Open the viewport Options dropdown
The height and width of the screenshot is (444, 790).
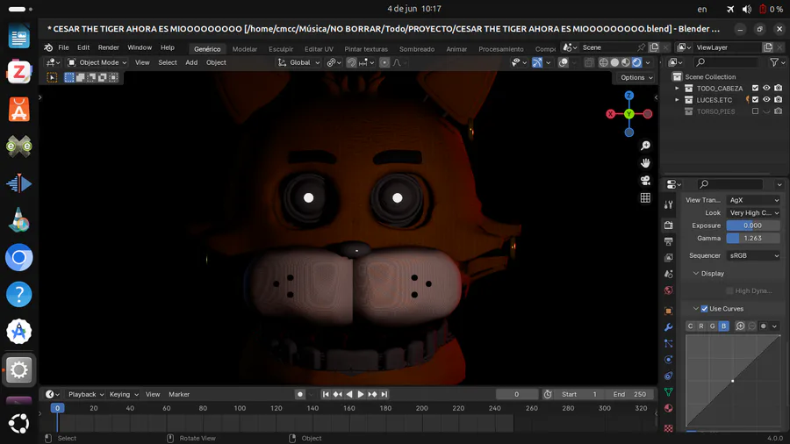tap(636, 77)
